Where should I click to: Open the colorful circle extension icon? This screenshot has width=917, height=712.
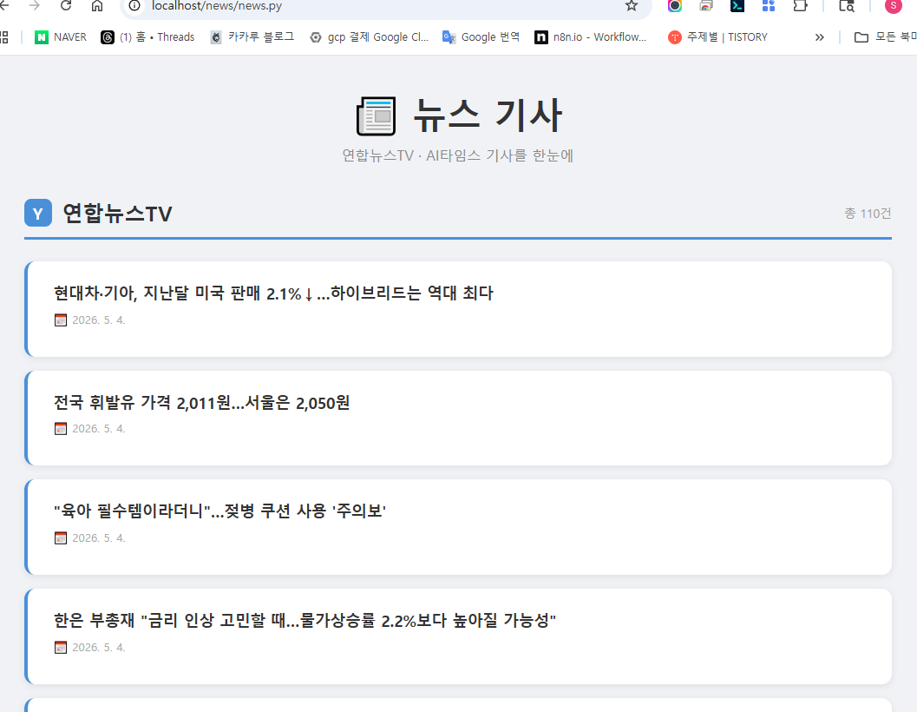(x=675, y=6)
